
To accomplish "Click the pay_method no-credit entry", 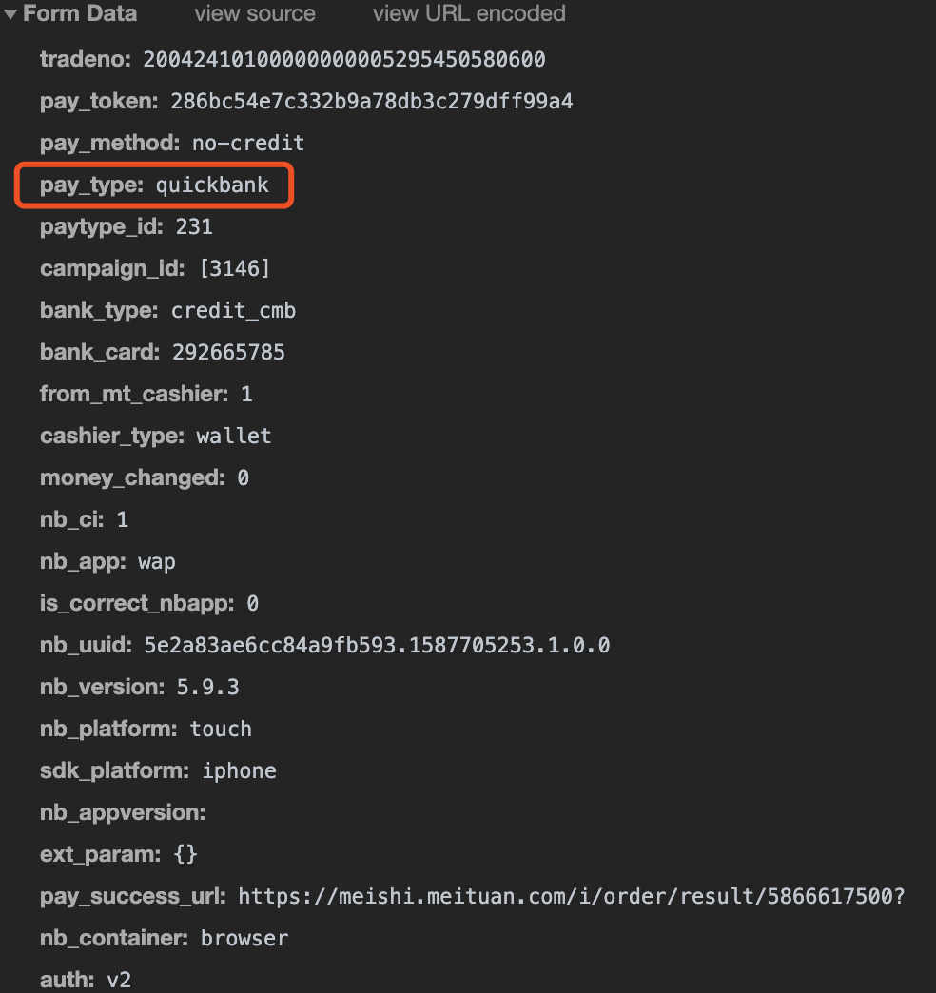I will click(x=172, y=143).
